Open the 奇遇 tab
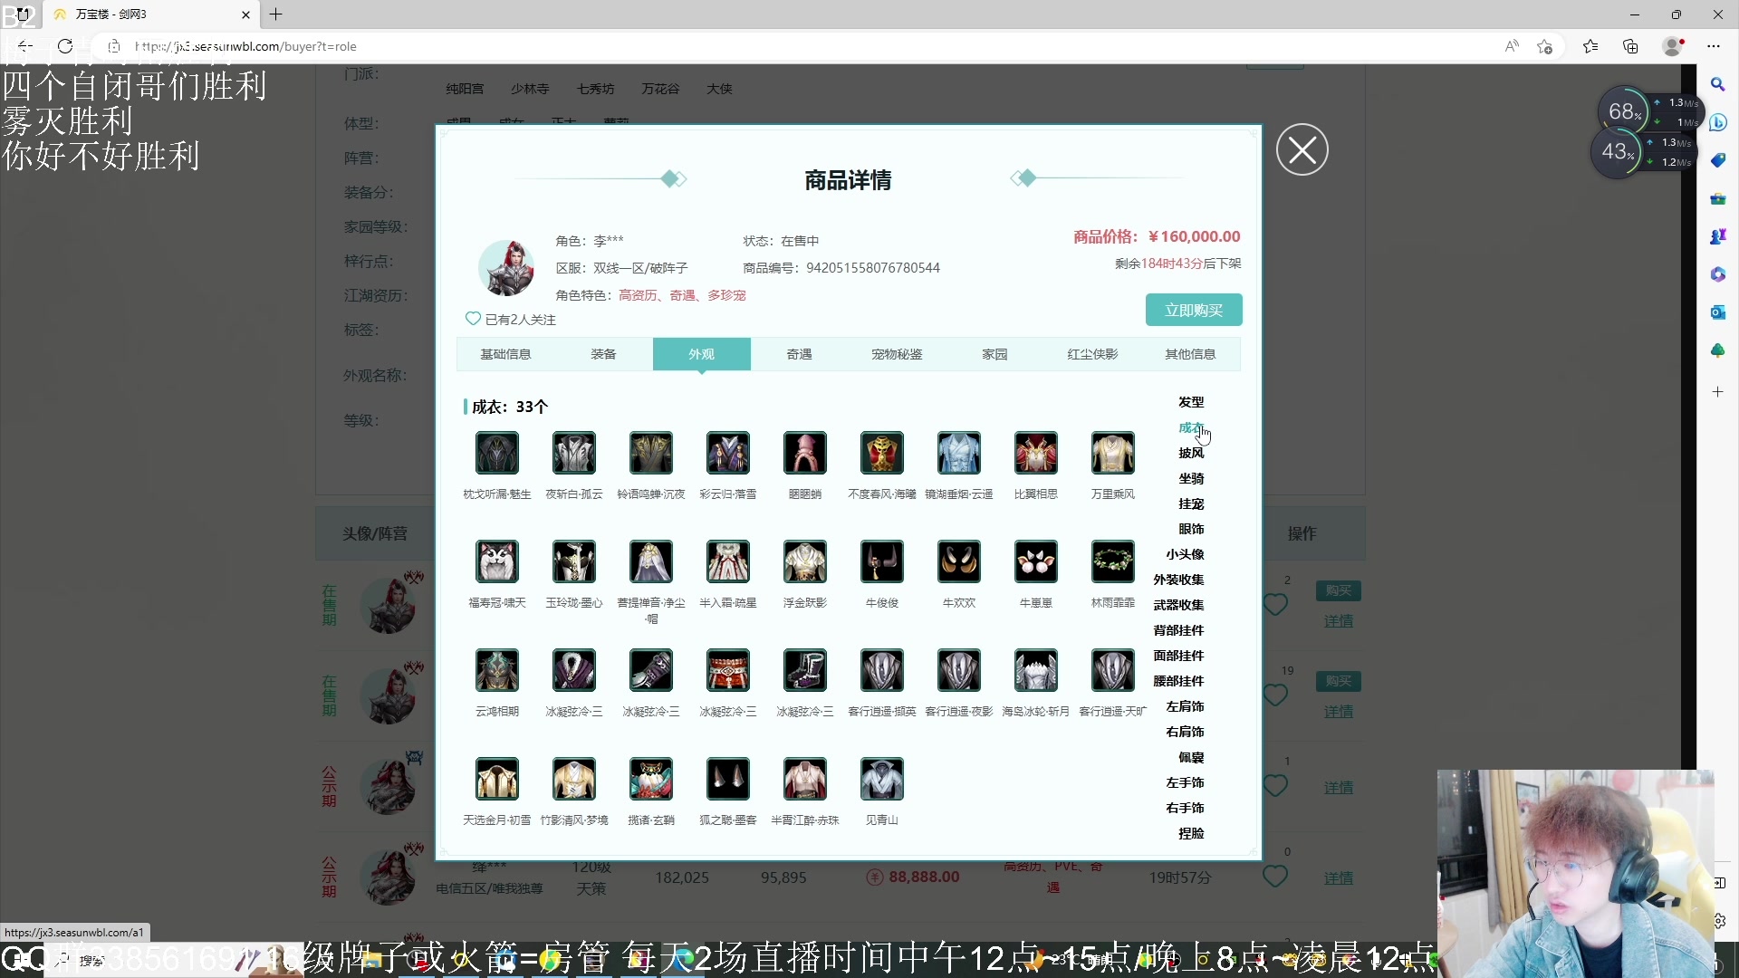Screen dimensions: 1739x978 (799, 354)
